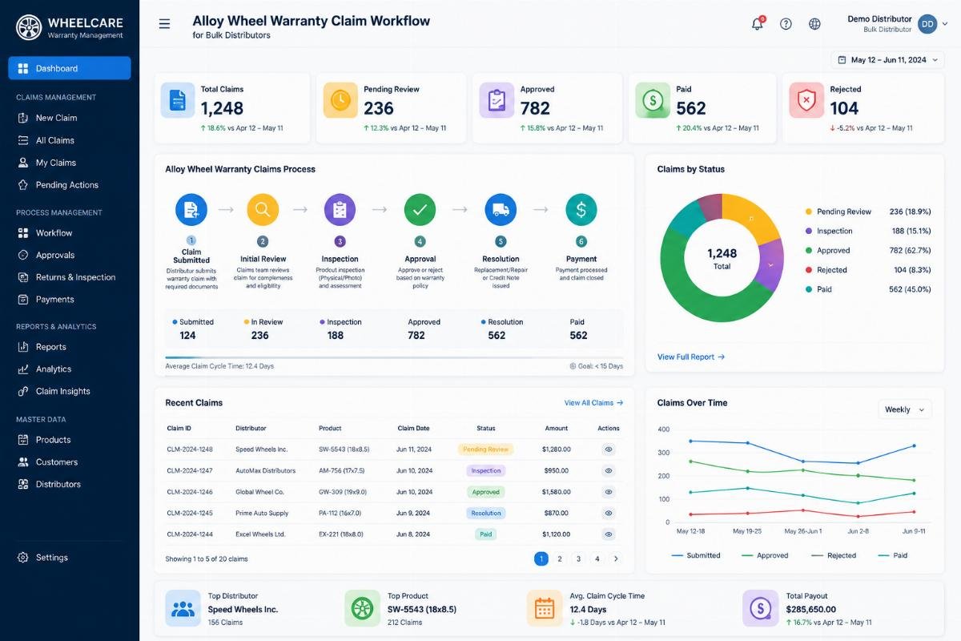The height and width of the screenshot is (641, 961).
Task: Open Dashboard in sidebar
Action: pyautogui.click(x=70, y=68)
